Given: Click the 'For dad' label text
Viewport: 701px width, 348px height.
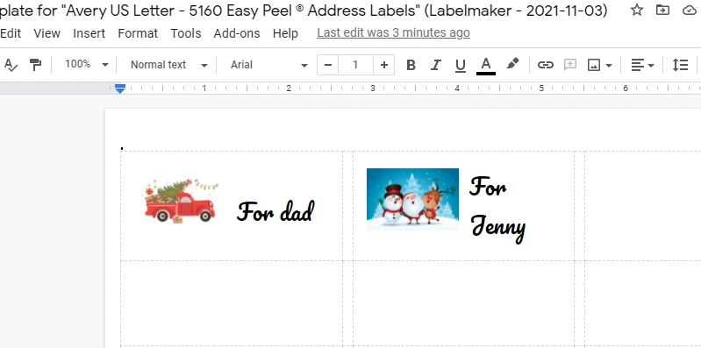Looking at the screenshot, I should coord(275,211).
